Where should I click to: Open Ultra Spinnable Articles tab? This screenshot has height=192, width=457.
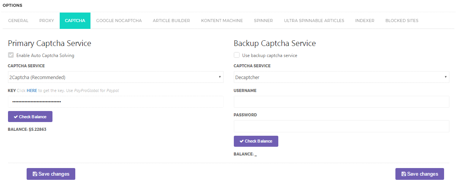pos(314,21)
